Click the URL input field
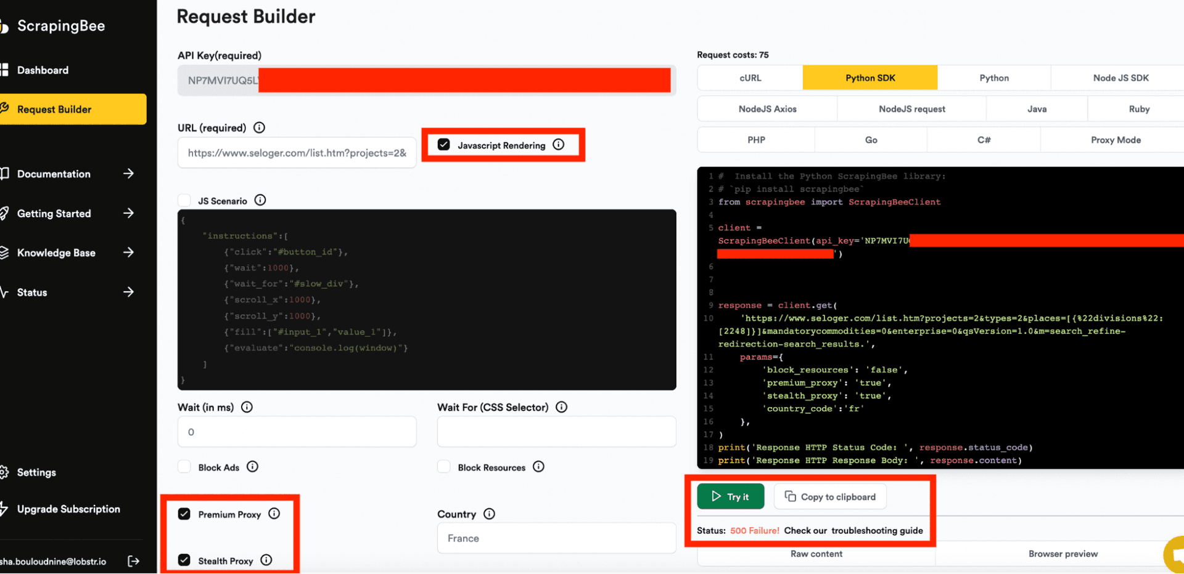 (x=297, y=153)
